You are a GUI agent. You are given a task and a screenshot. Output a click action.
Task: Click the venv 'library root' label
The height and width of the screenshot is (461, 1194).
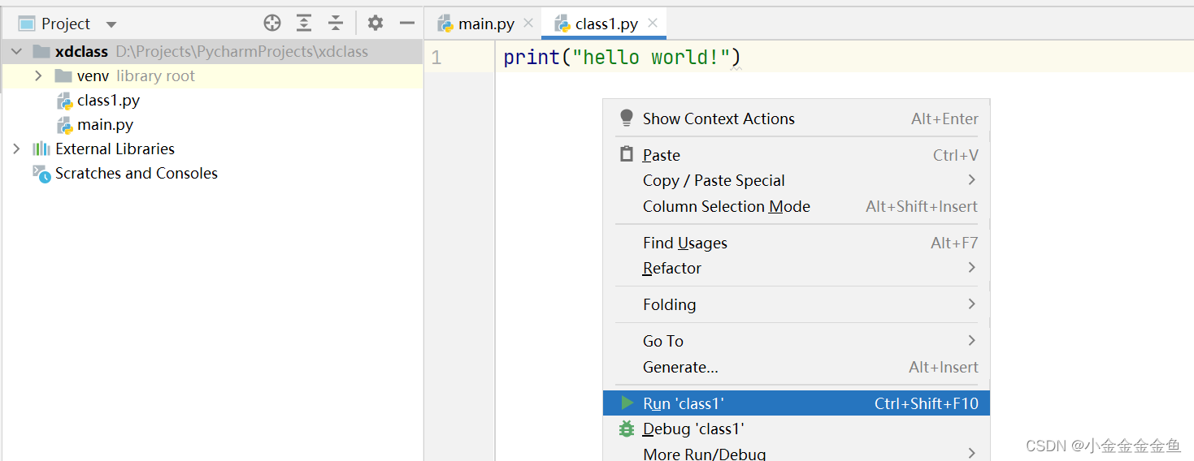pos(155,76)
